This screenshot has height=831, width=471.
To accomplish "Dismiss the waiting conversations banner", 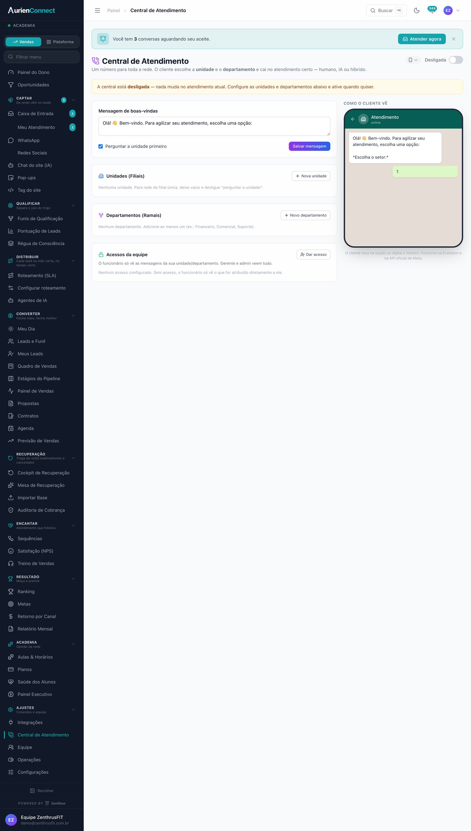I will [454, 39].
